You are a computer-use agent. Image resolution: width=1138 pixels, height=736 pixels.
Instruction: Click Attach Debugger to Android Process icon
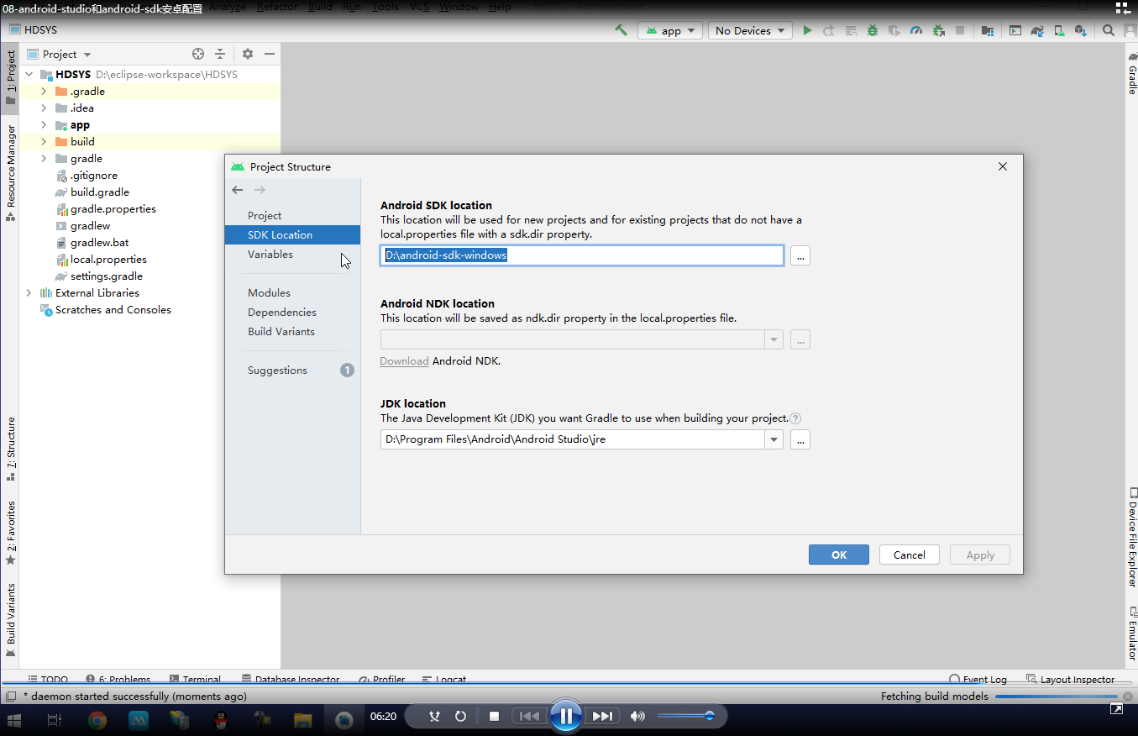(938, 30)
